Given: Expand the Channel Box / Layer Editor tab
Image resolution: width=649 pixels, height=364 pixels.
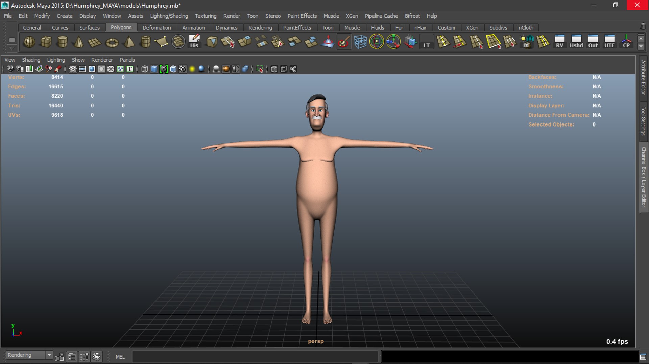Looking at the screenshot, I should pyautogui.click(x=643, y=177).
